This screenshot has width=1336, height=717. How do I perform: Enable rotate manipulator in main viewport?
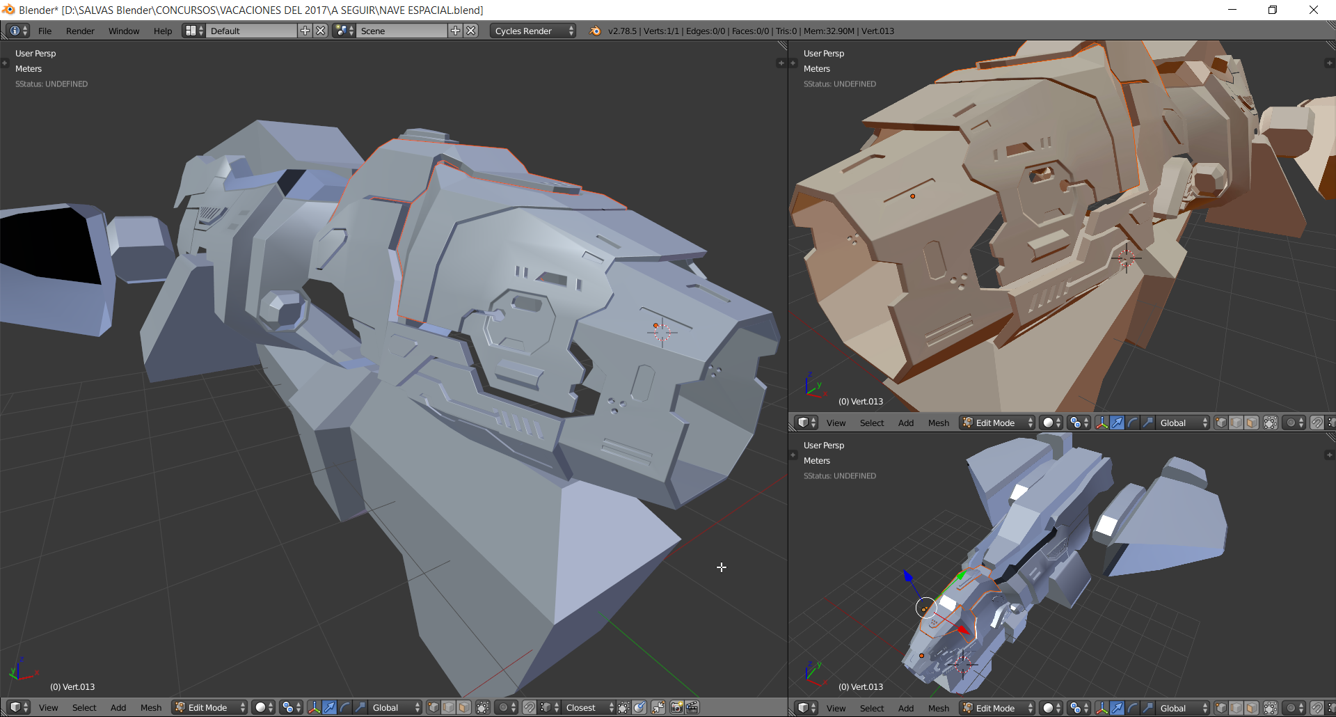point(344,707)
